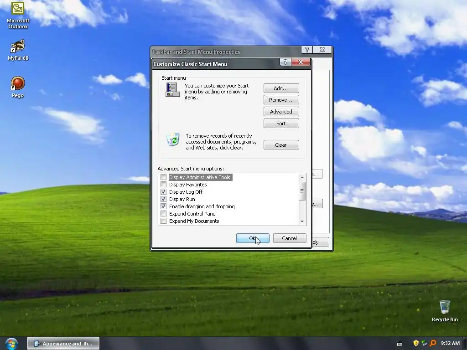Image resolution: width=467 pixels, height=350 pixels.
Task: Click the Add... button
Action: [x=281, y=88]
